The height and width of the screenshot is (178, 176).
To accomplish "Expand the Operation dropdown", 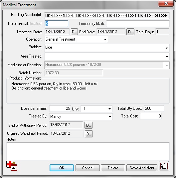I will coord(105,40).
